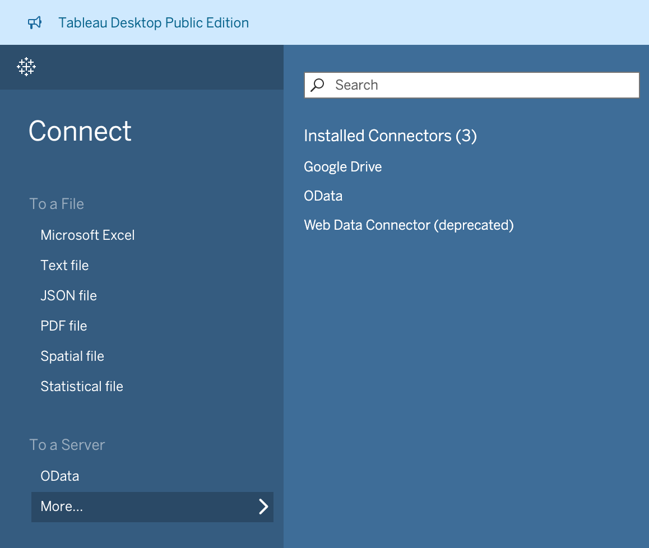Click the Installed Connectors (3) heading
The height and width of the screenshot is (548, 649).
390,136
